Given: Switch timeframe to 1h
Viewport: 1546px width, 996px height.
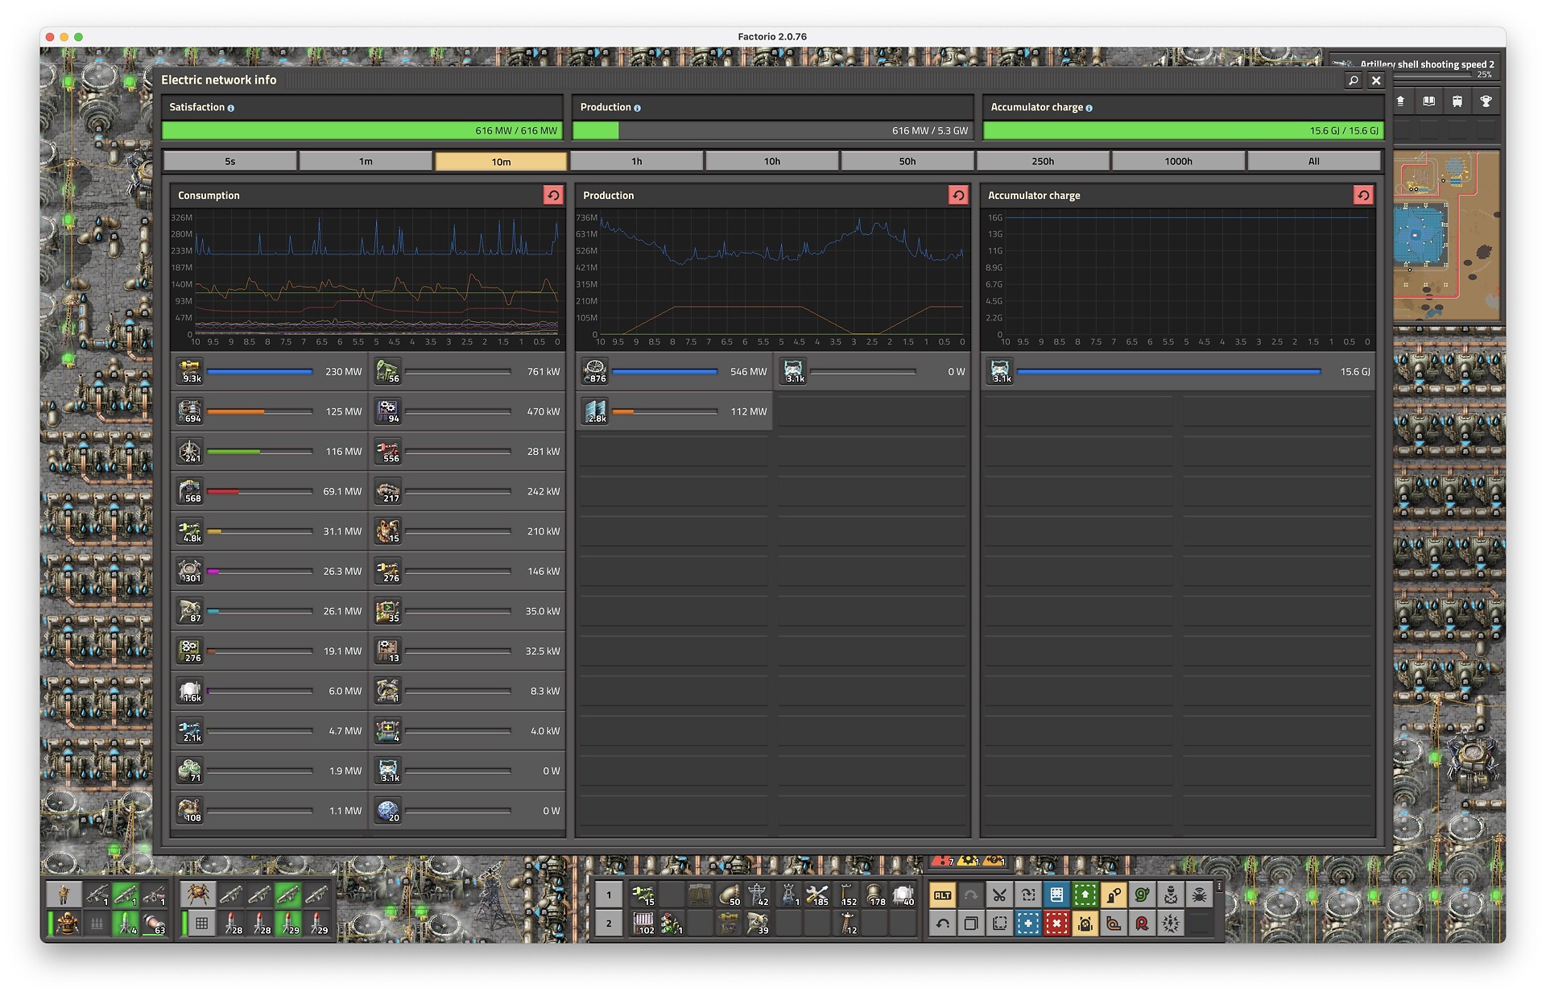Looking at the screenshot, I should pyautogui.click(x=636, y=161).
